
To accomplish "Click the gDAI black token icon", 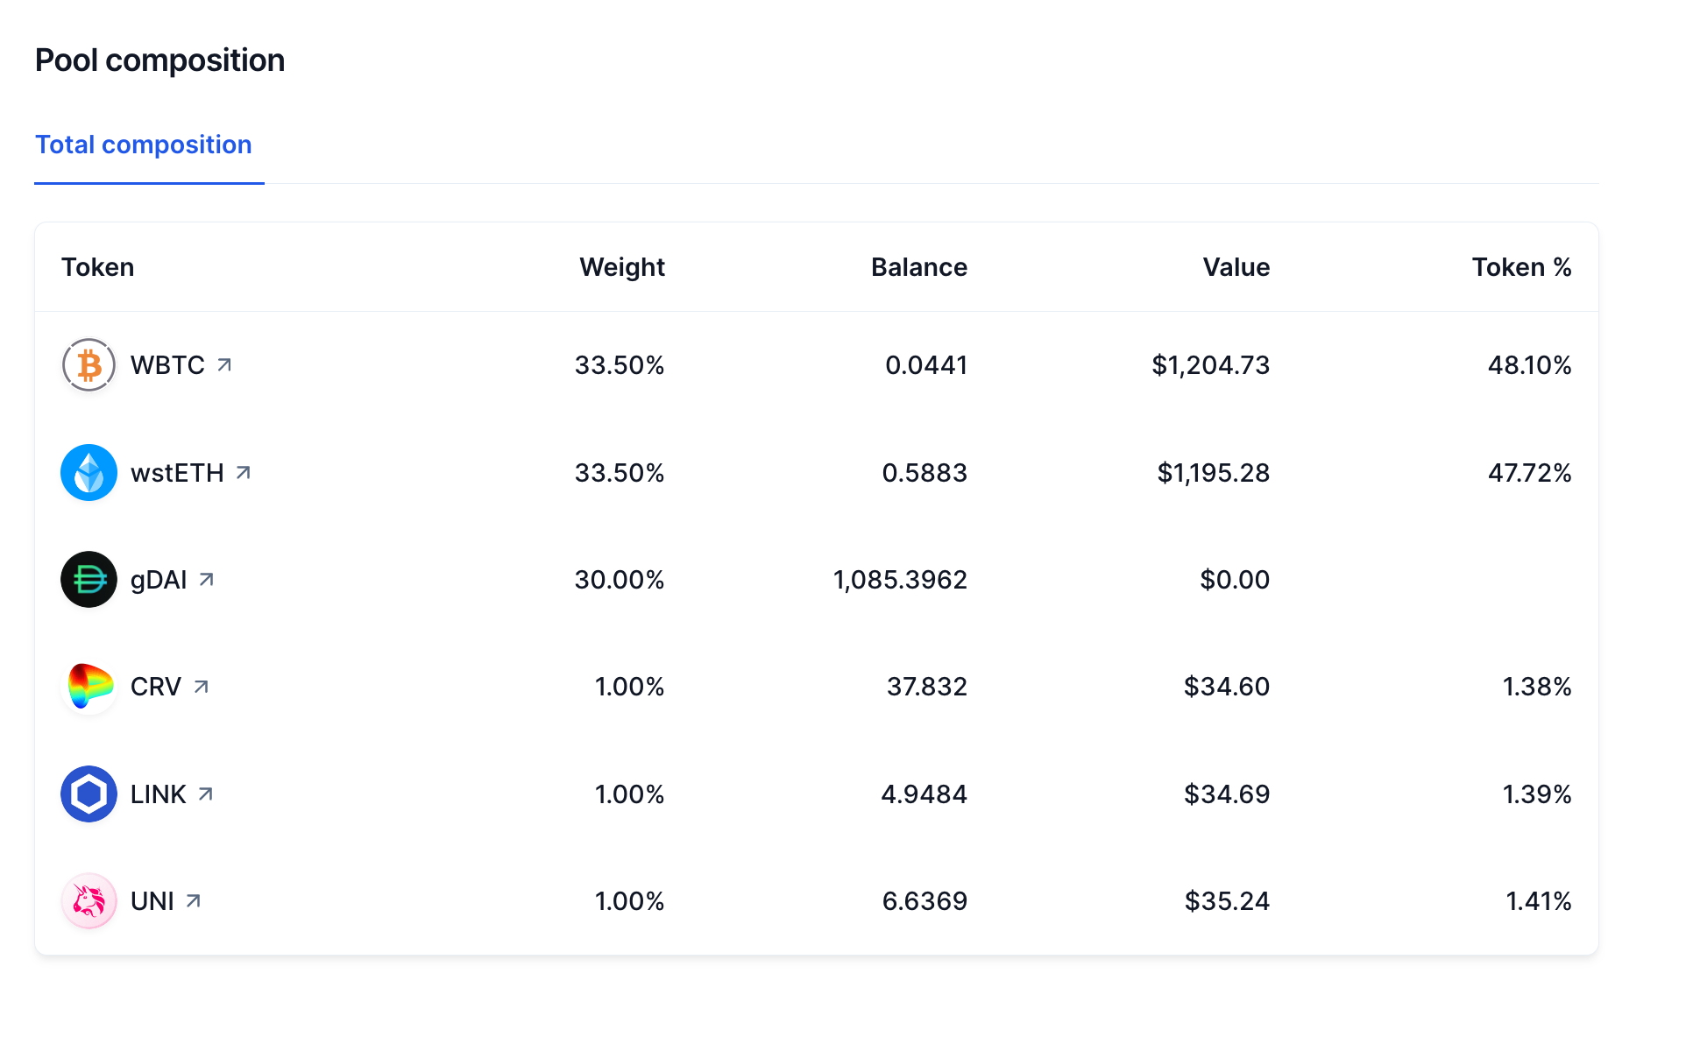I will (x=89, y=580).
